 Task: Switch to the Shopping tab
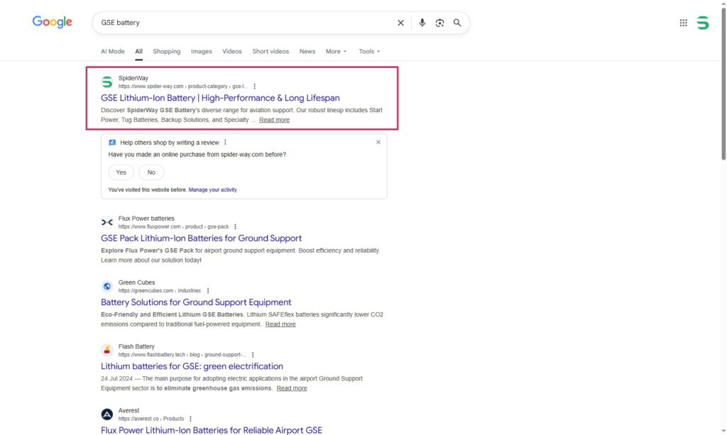point(167,52)
